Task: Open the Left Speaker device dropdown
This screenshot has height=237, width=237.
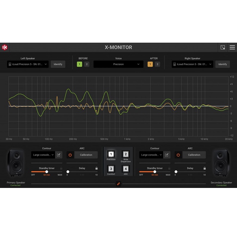Action: pyautogui.click(x=28, y=64)
